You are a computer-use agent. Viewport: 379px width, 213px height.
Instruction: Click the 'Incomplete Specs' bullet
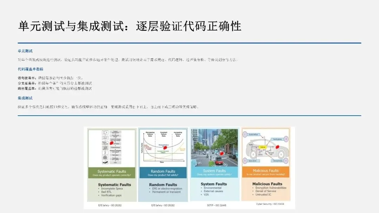(112, 188)
